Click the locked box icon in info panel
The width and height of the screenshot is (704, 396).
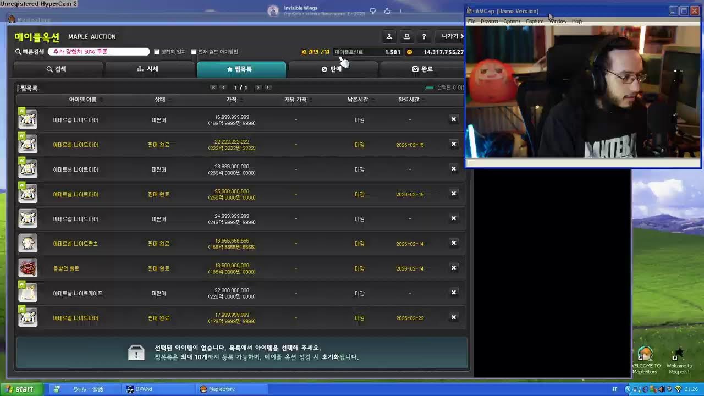[136, 353]
